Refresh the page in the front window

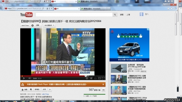[49, 8]
